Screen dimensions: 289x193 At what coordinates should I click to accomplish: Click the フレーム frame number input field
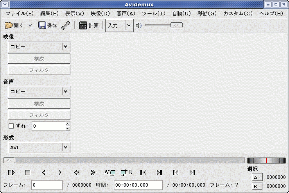[47, 185]
